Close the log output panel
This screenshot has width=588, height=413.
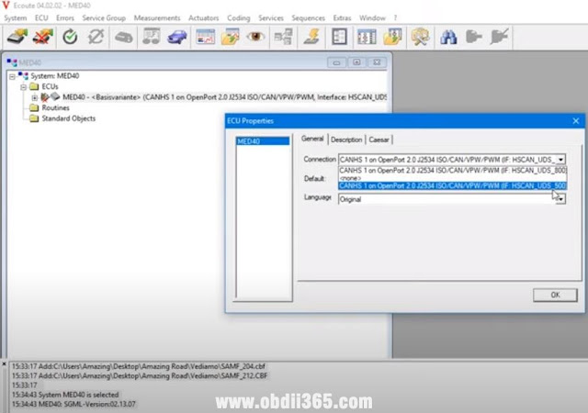4,364
